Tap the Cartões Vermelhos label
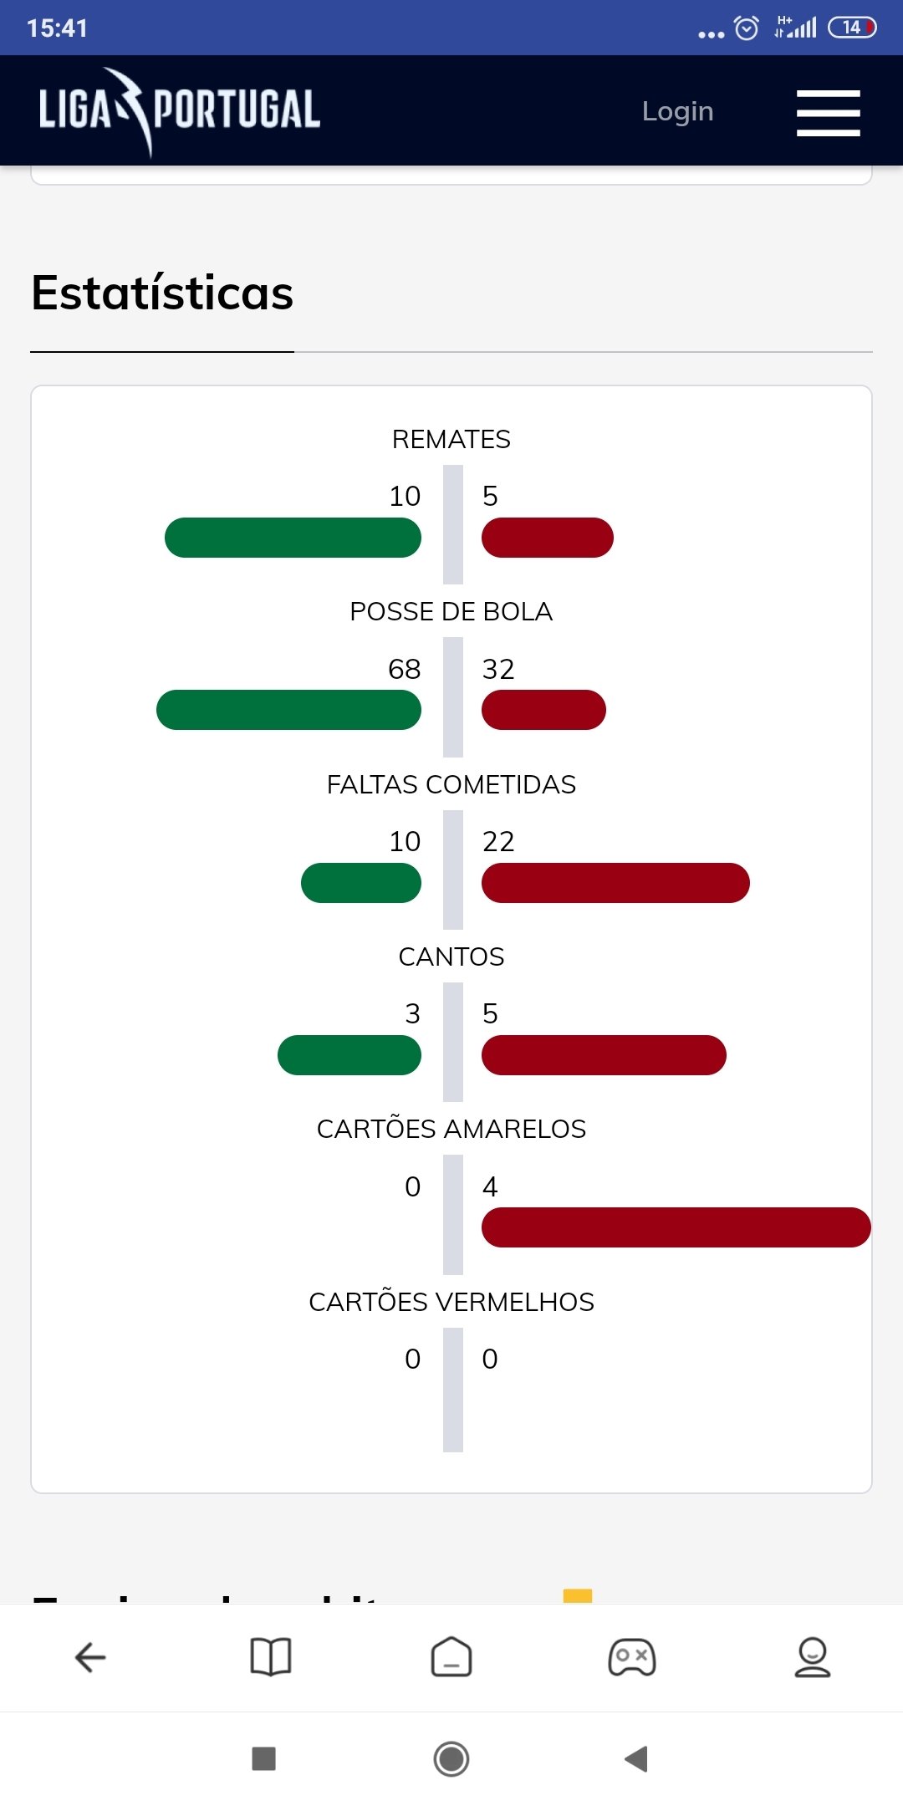 (451, 1302)
